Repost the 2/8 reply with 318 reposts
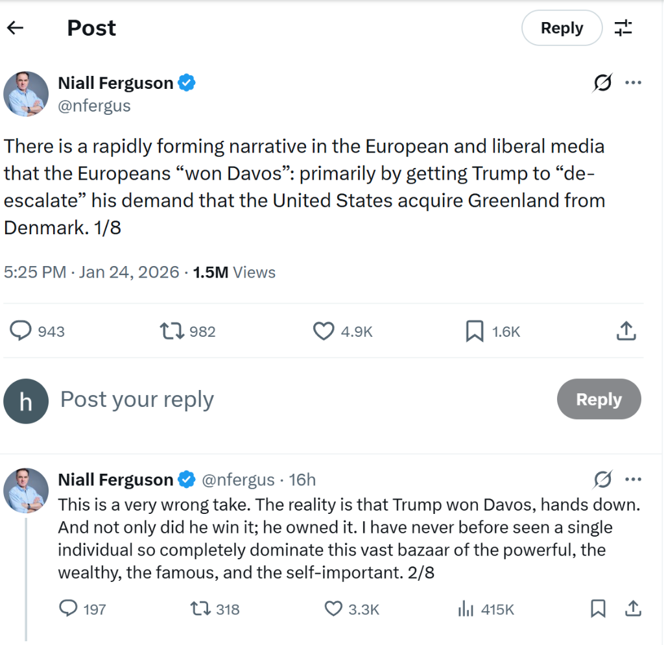664x645 pixels. tap(200, 609)
